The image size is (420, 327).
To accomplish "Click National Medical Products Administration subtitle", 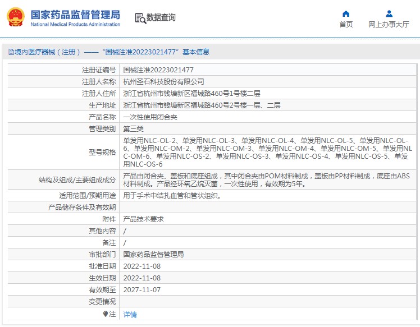I will click(x=75, y=24).
